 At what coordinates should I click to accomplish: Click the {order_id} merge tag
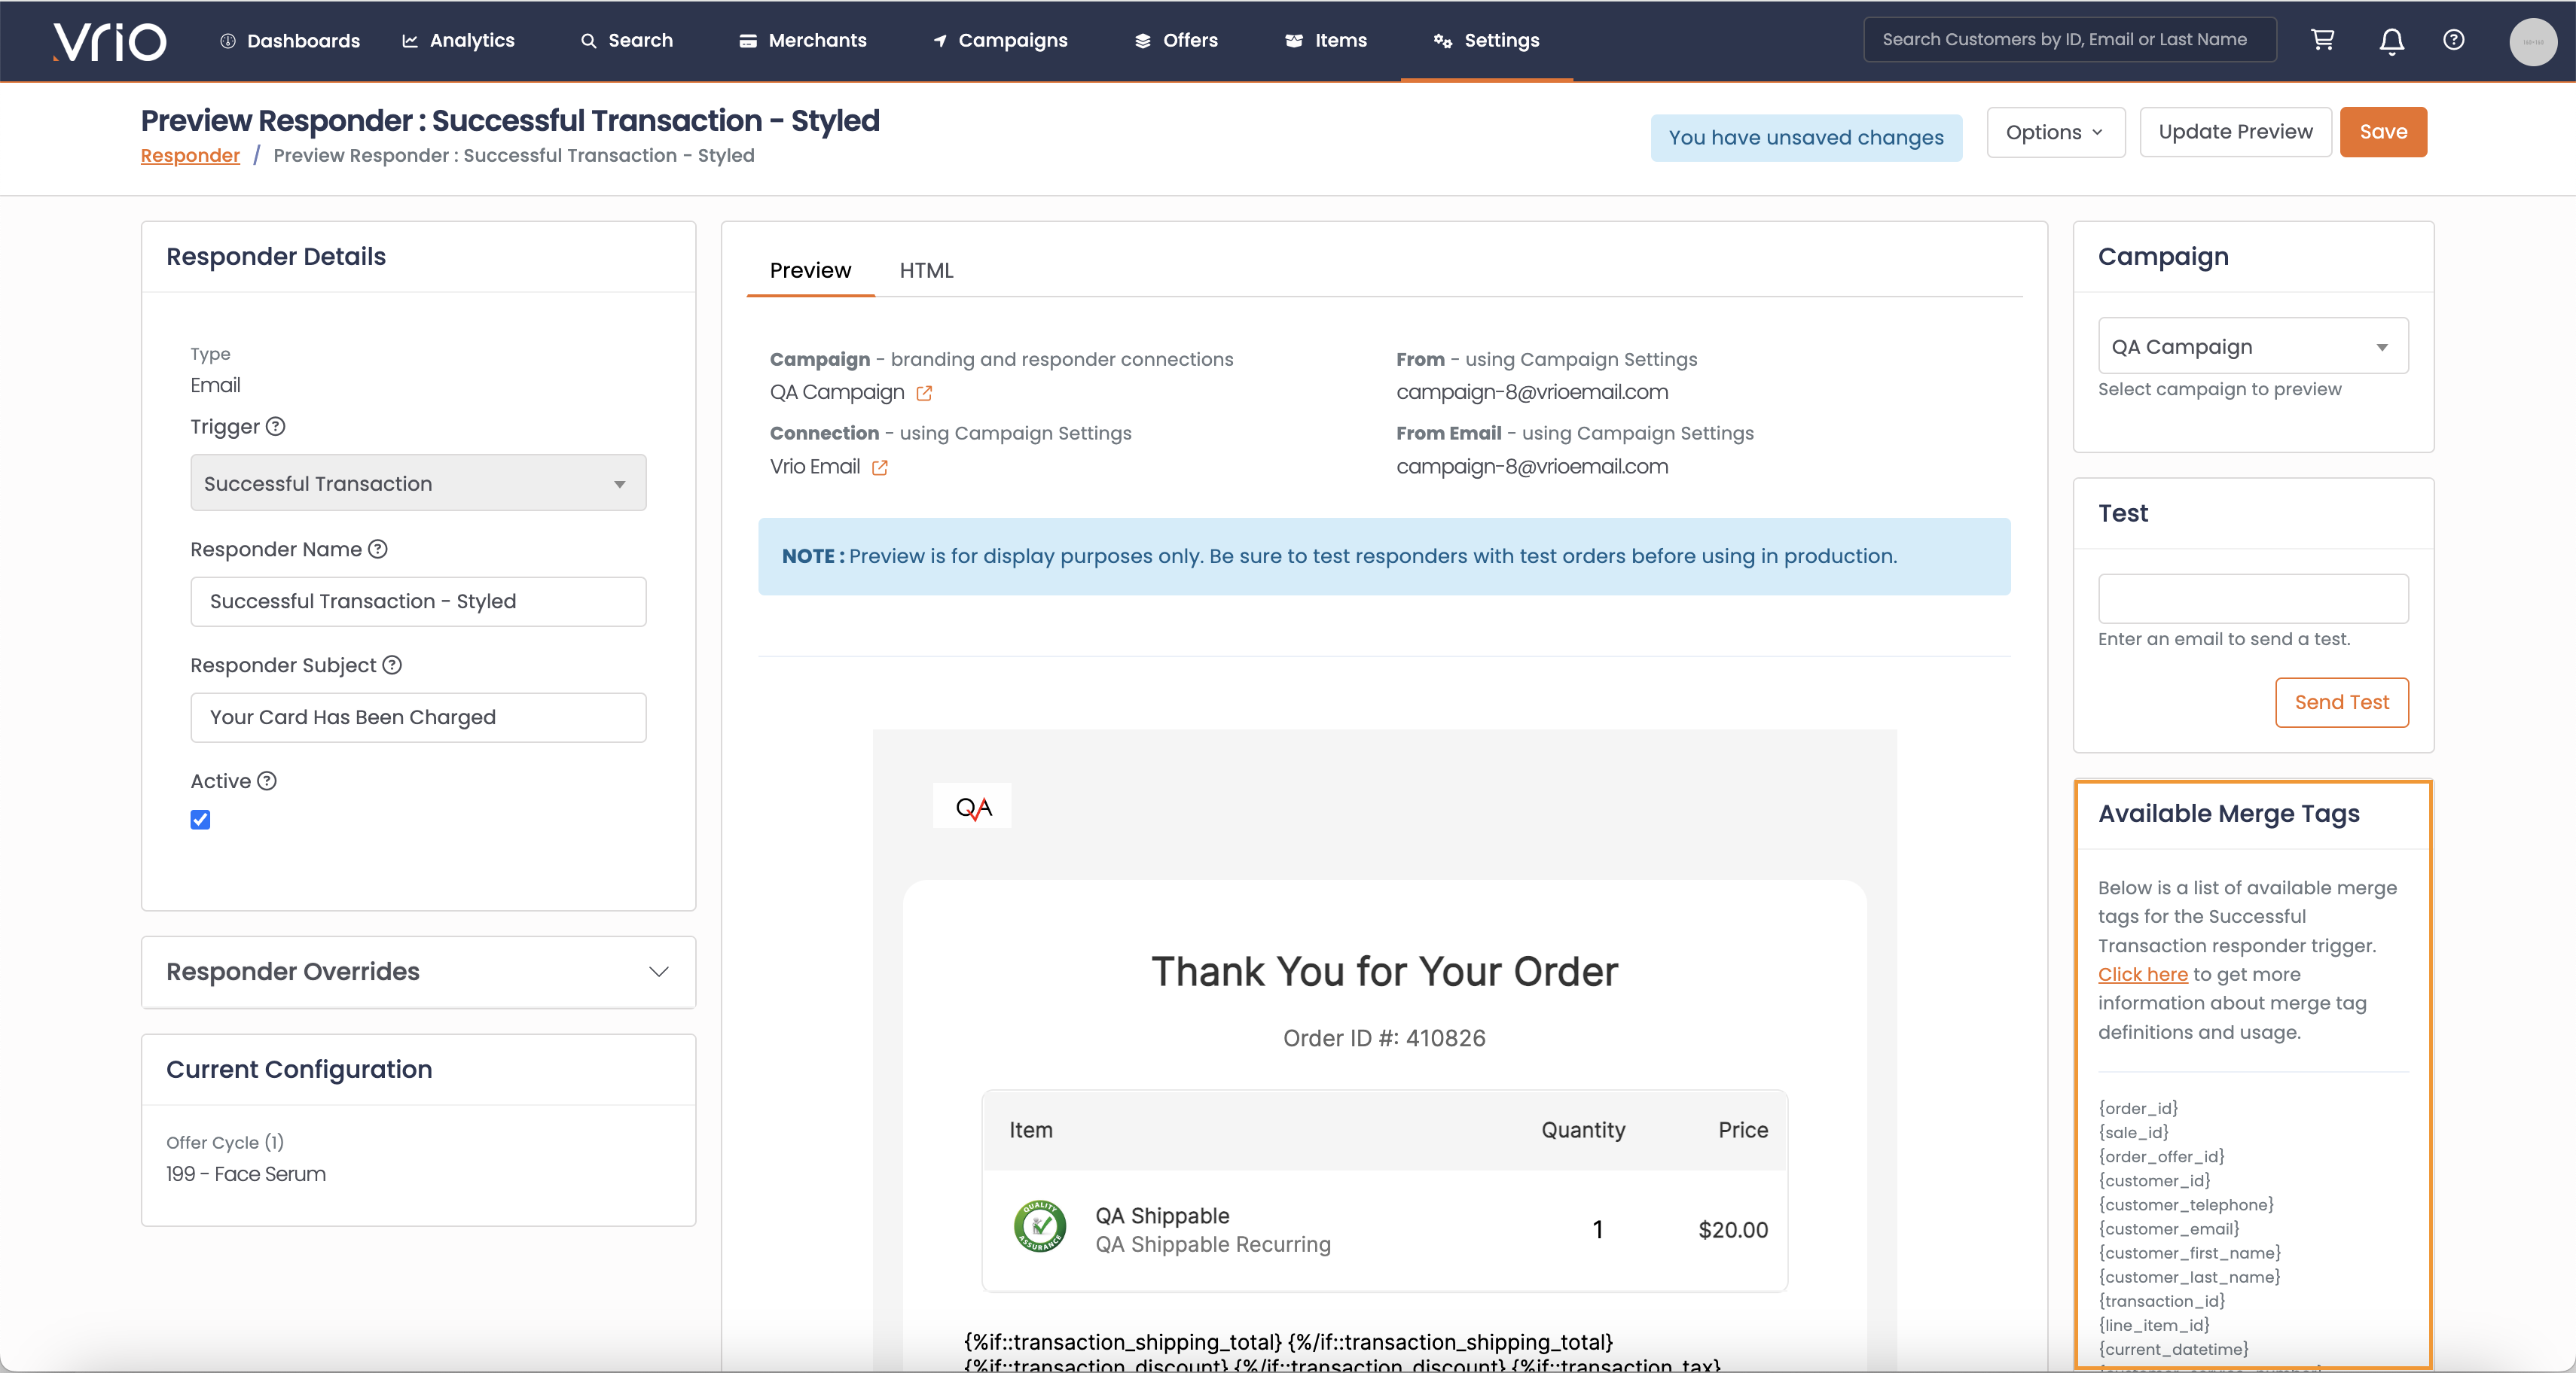click(2138, 1108)
